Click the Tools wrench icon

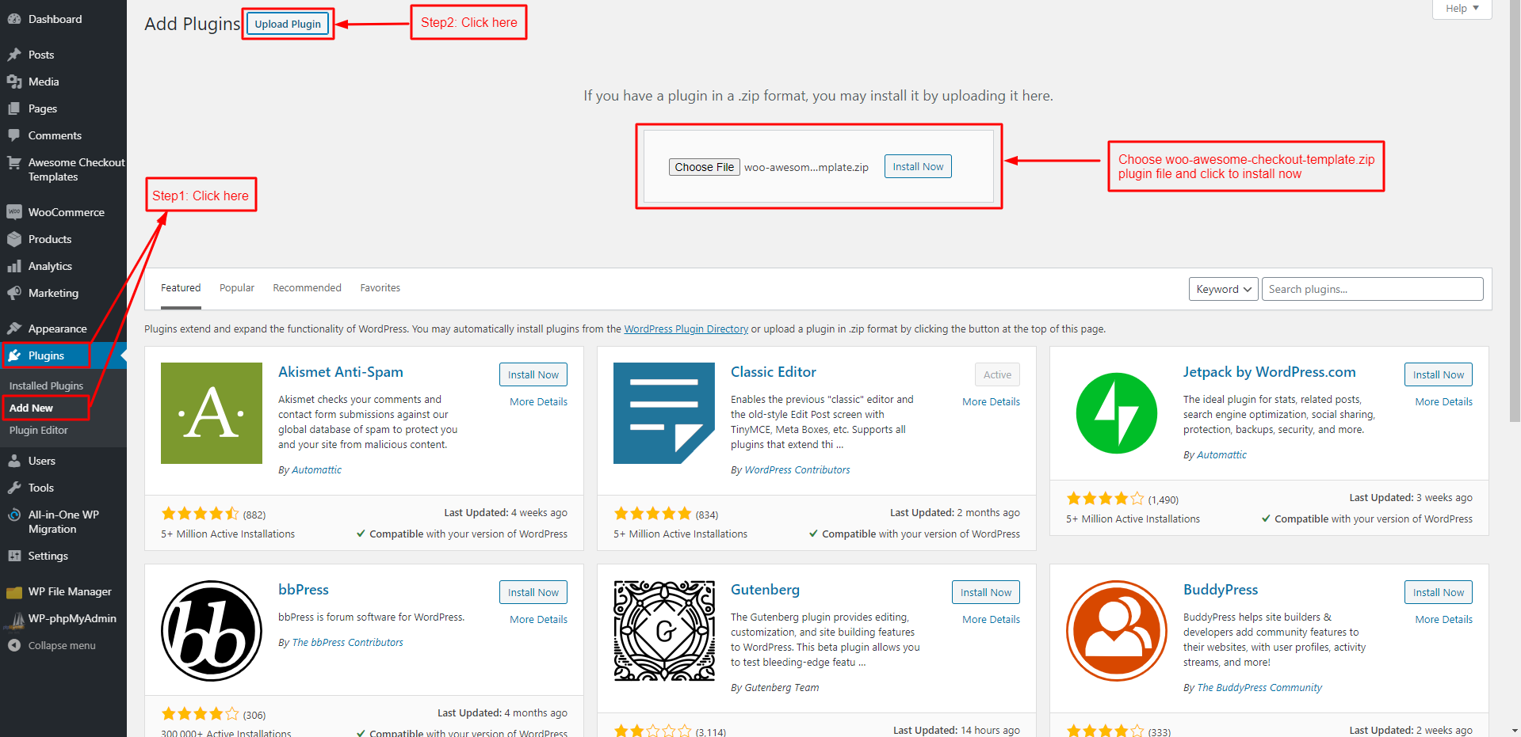[14, 488]
